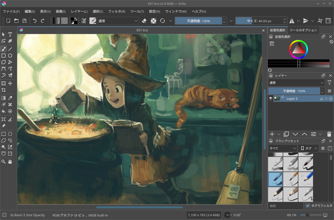The image size is (334, 220).
Task: Select the Color Sampler eyedropper tool
Action: (10, 98)
